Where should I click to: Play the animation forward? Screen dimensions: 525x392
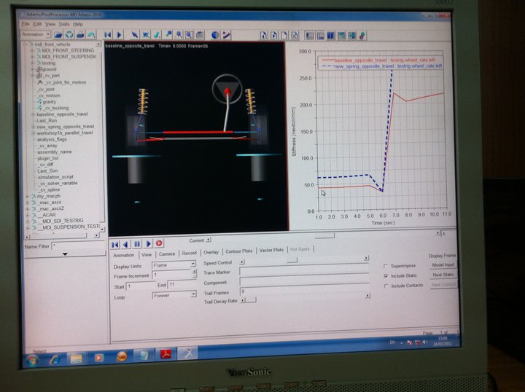pyautogui.click(x=149, y=244)
